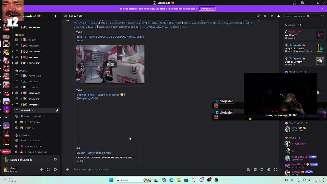This screenshot has width=327, height=184.
Task: Open ElZeein Watch clips on Kick link
Action: [x=94, y=153]
